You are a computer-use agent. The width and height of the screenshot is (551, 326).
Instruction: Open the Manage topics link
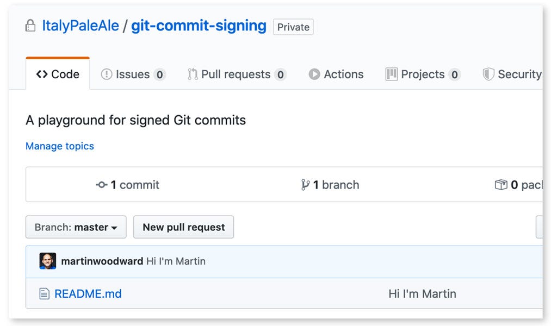(60, 146)
